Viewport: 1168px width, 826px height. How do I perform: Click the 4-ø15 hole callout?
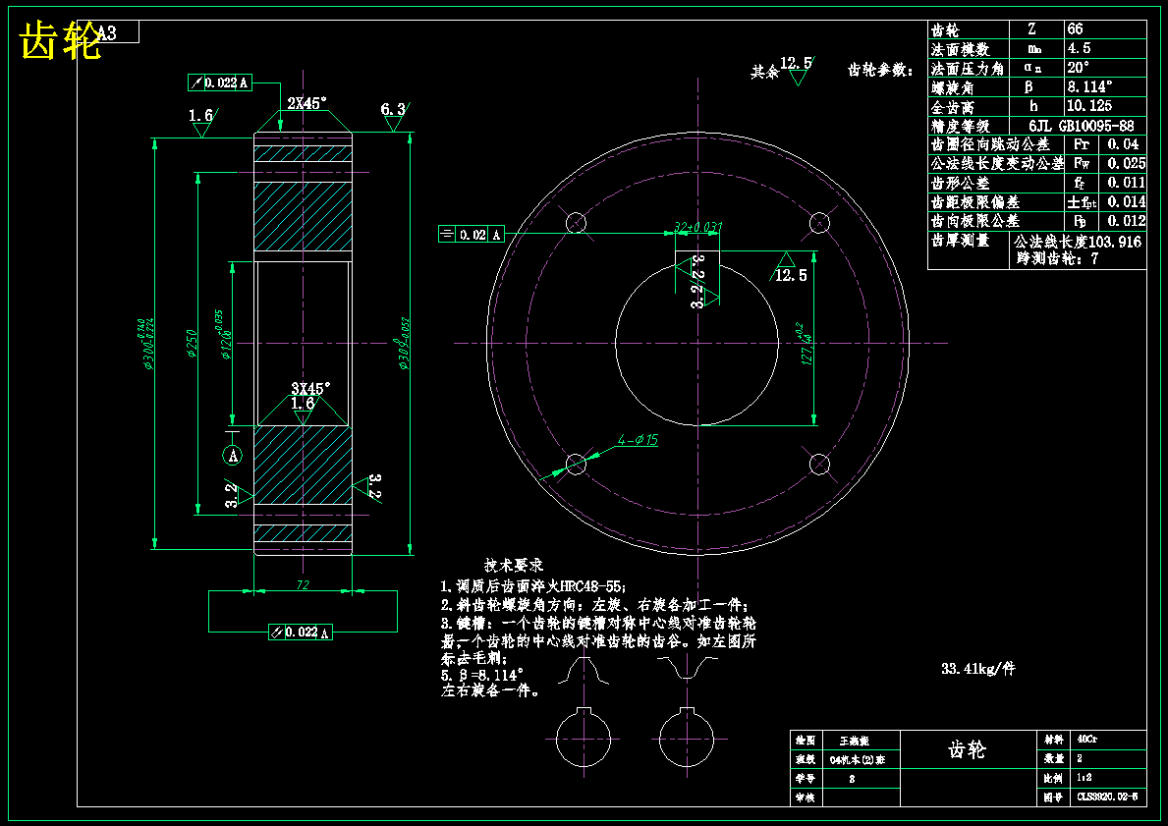point(638,440)
